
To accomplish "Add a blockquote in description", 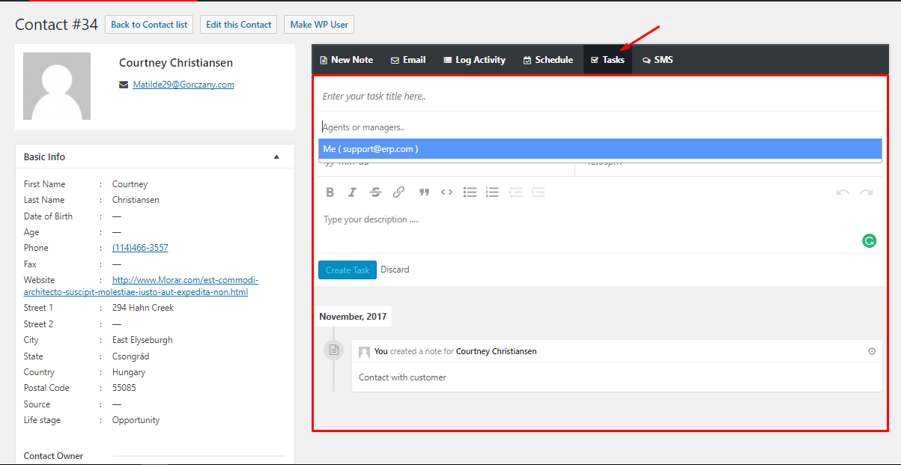I will tap(424, 192).
